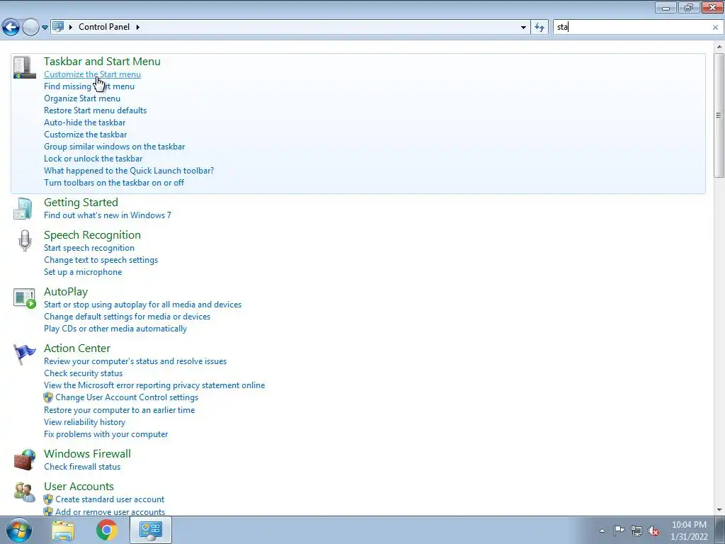The height and width of the screenshot is (544, 725).
Task: Open the Action Center heading
Action: point(77,348)
